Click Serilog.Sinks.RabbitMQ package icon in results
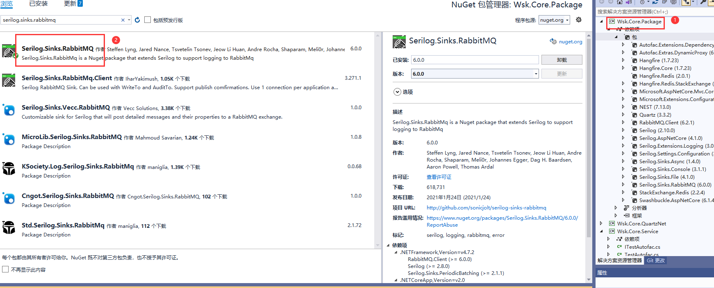 coord(9,51)
